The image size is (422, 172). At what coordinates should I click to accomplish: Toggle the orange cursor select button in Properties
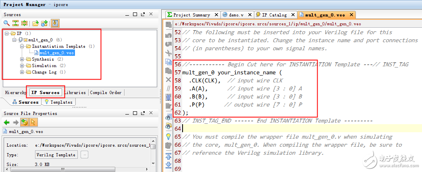coord(33,122)
